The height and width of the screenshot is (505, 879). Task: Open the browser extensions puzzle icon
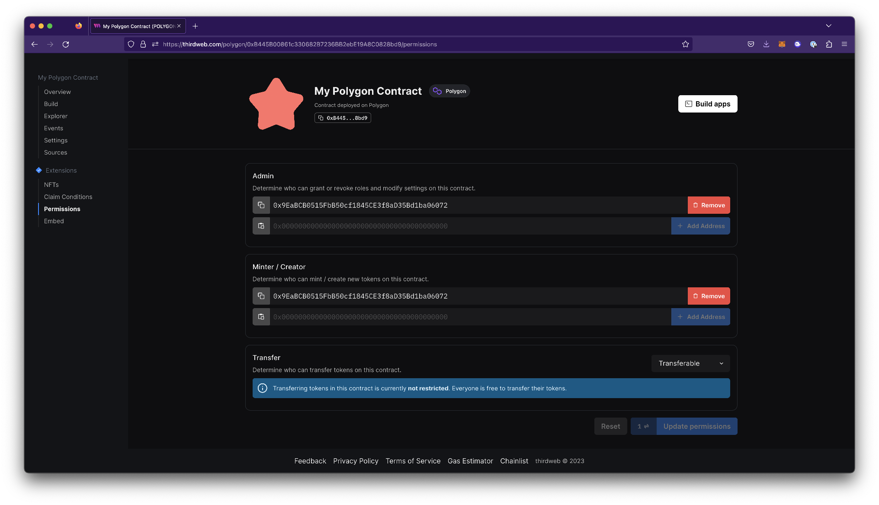point(829,44)
